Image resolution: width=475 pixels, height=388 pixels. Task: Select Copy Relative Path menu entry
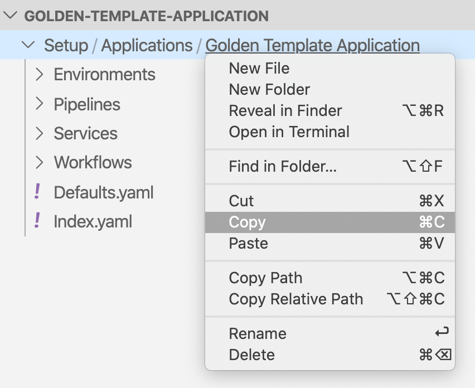coord(330,299)
